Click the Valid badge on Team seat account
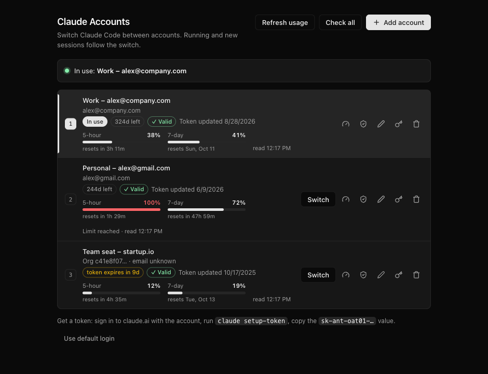Viewport: 488px width, 374px height. click(x=161, y=272)
